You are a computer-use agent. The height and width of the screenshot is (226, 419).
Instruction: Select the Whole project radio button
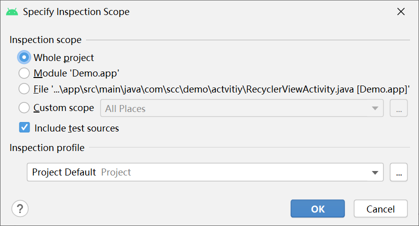point(24,57)
